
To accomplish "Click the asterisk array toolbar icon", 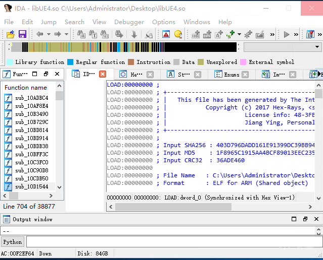I will coord(248,34).
